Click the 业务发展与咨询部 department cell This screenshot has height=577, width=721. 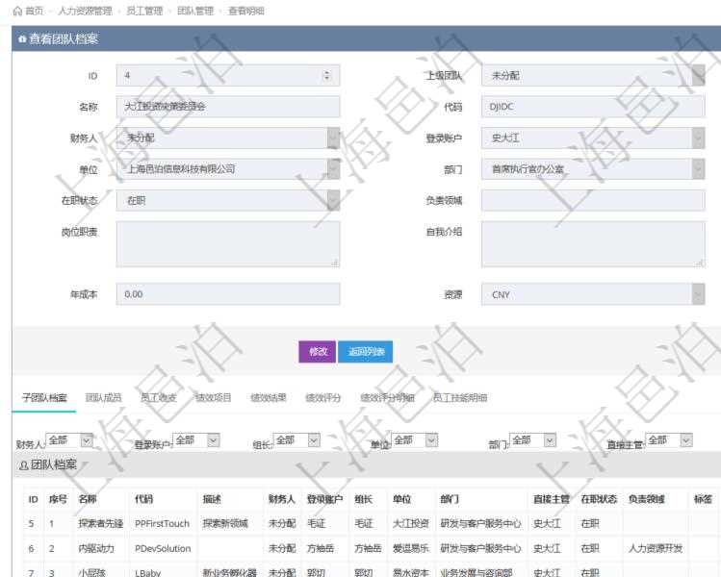click(x=476, y=573)
